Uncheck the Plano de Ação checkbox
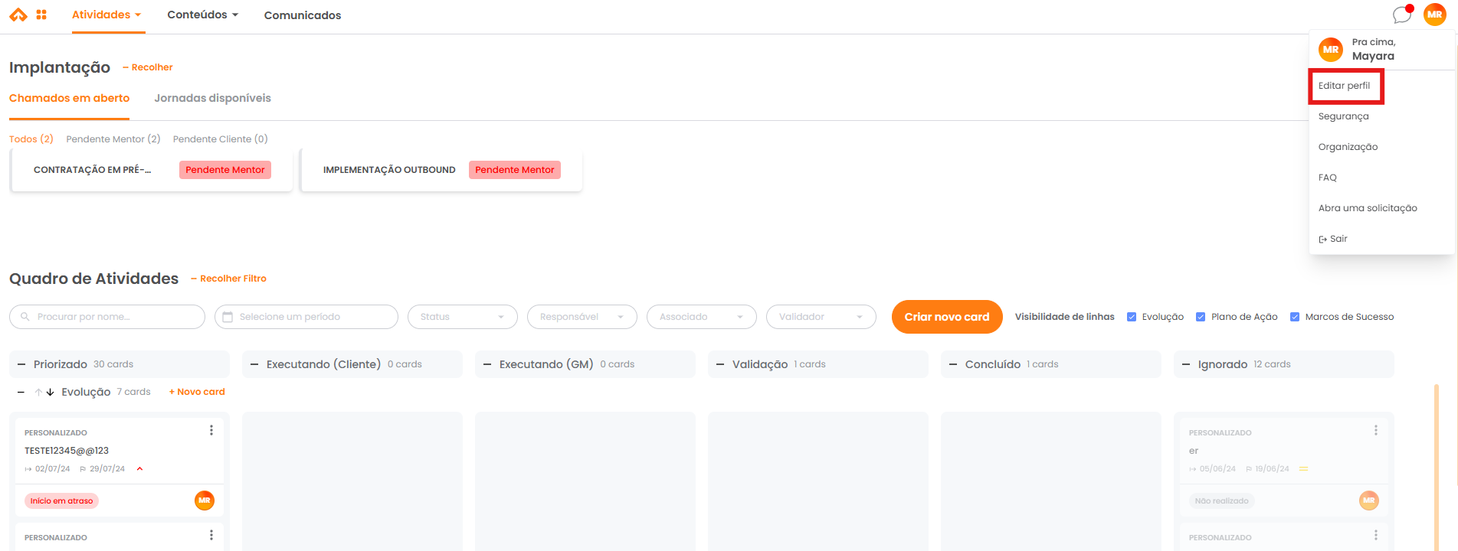 tap(1201, 317)
